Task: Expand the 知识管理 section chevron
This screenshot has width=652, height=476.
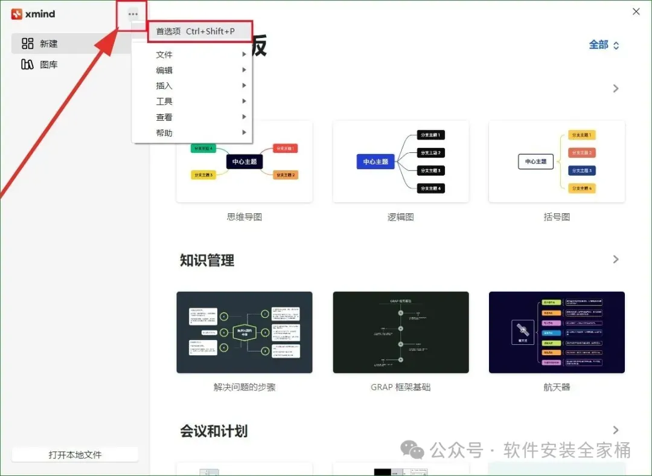Action: pos(616,259)
